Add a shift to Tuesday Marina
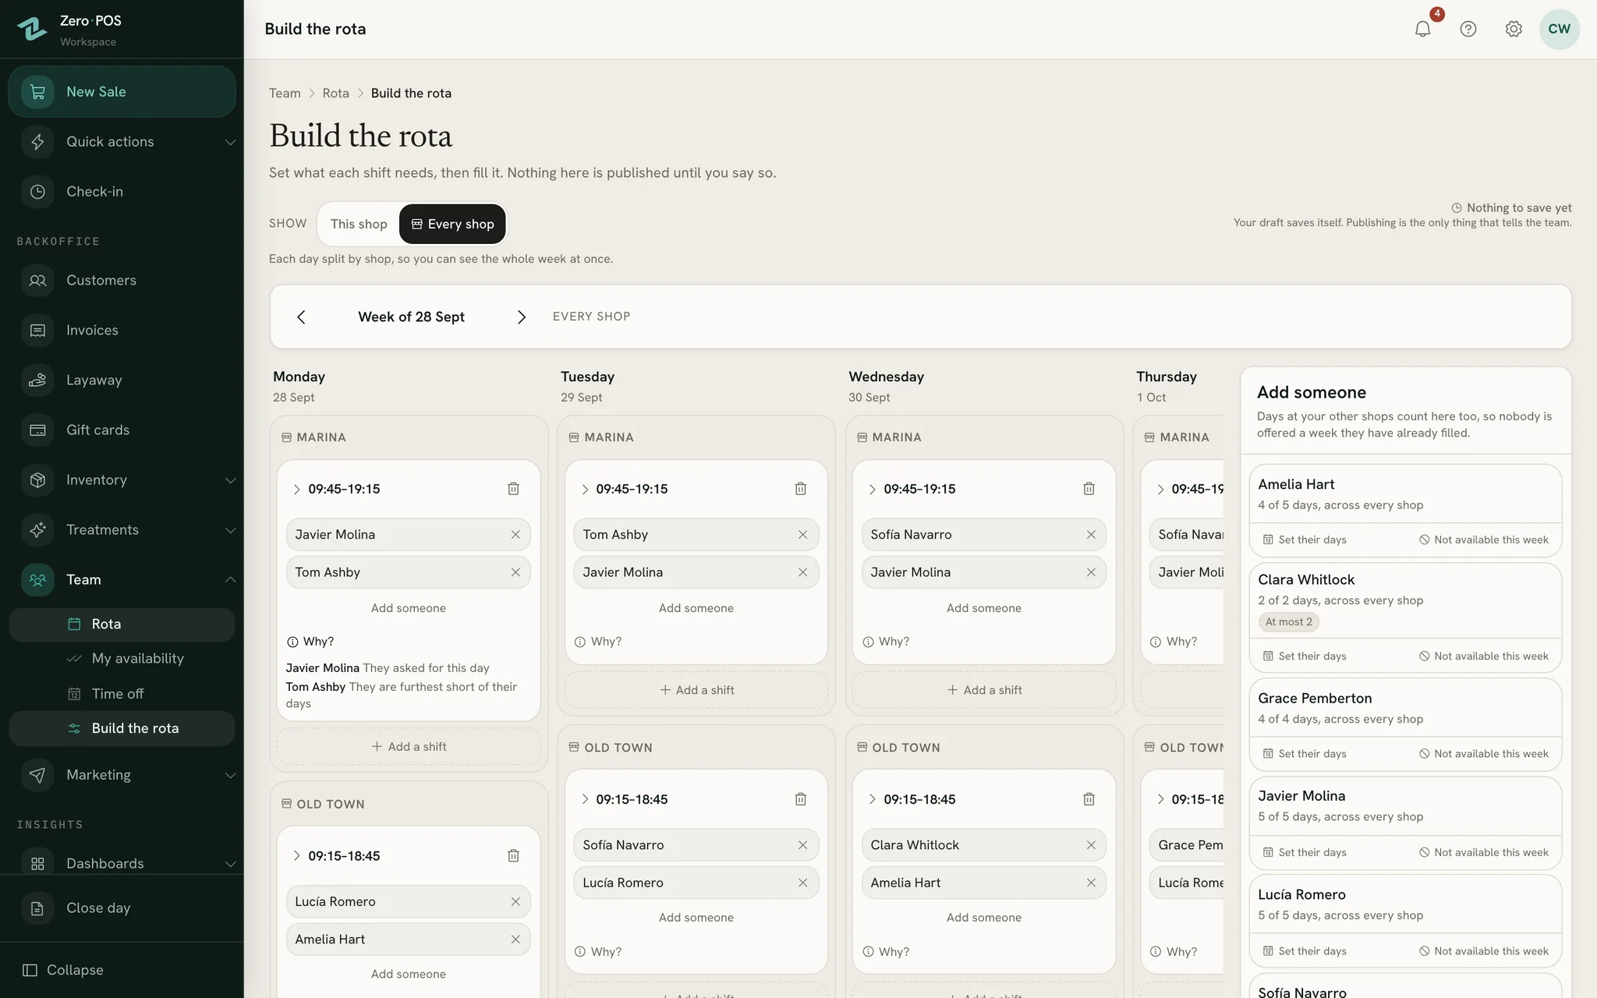 point(696,690)
